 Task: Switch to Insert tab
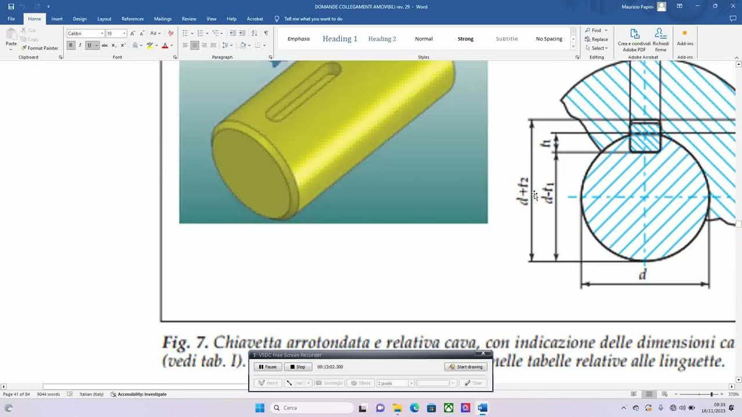pyautogui.click(x=57, y=19)
